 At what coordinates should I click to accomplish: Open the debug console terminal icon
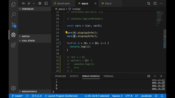[46, 3]
